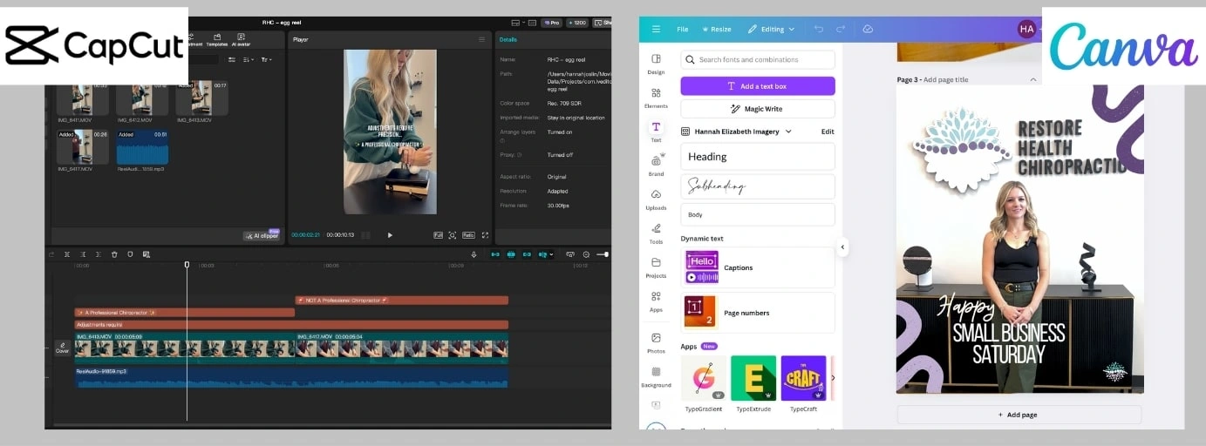Toggle preview axis in CapCut timeline
This screenshot has width=1206, height=446.
click(542, 254)
